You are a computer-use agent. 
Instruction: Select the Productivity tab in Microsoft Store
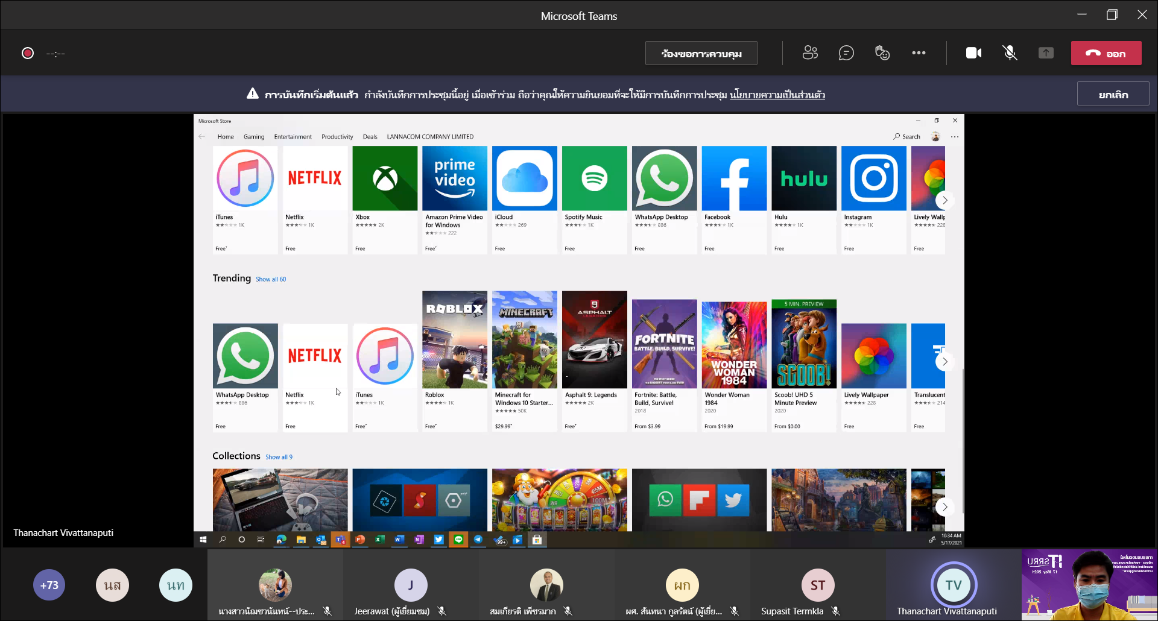click(x=337, y=137)
